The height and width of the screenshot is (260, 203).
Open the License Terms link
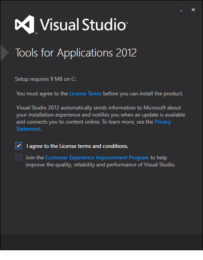pos(85,94)
